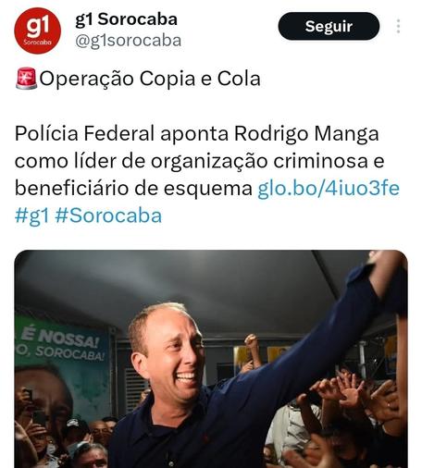
Task: Open the three-dot more options menu
Action: click(398, 26)
